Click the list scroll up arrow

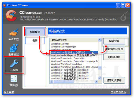[x=100, y=40]
